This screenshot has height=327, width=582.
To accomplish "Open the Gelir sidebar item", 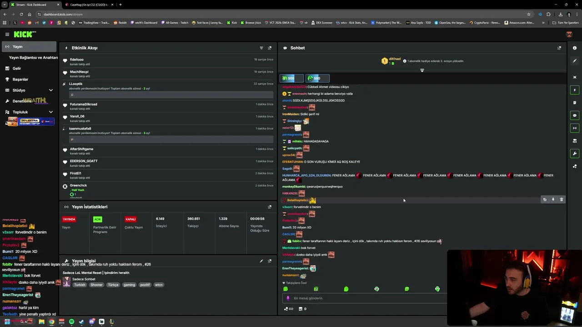I will 29,69.
